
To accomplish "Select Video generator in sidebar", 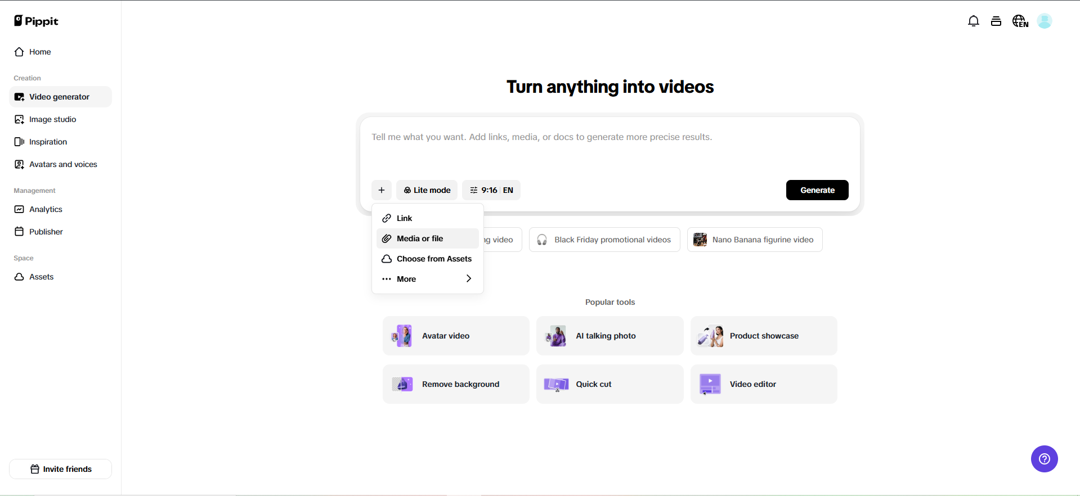I will (x=61, y=97).
